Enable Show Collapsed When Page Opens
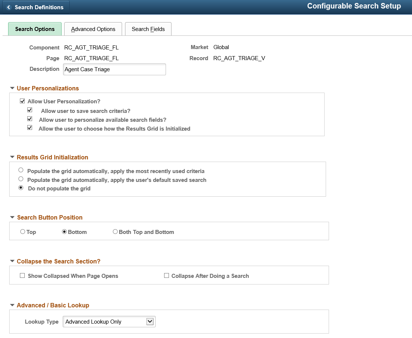The image size is (412, 338). [22, 276]
